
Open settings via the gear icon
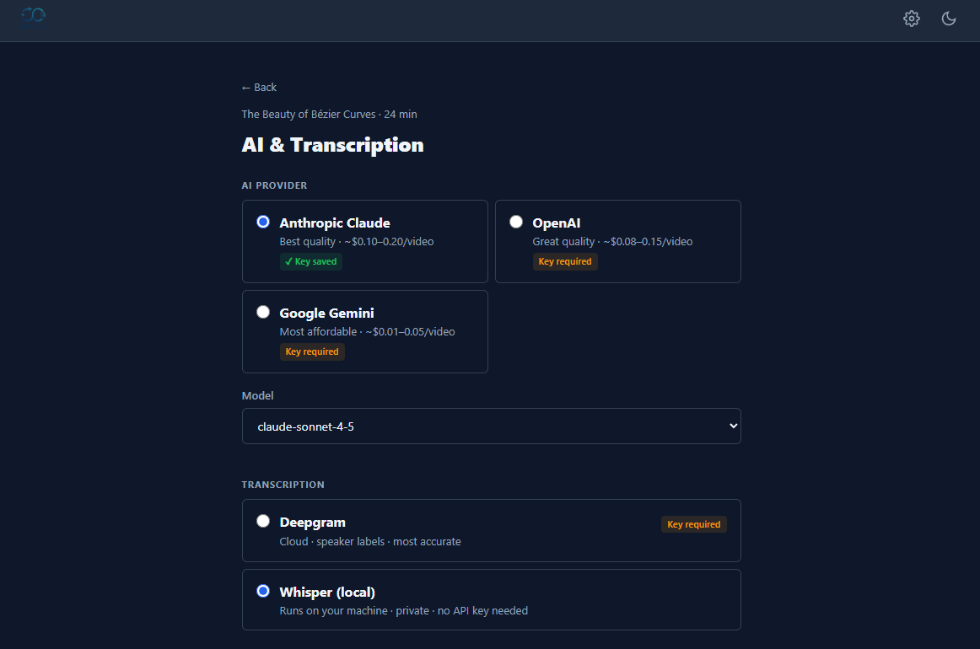point(912,18)
